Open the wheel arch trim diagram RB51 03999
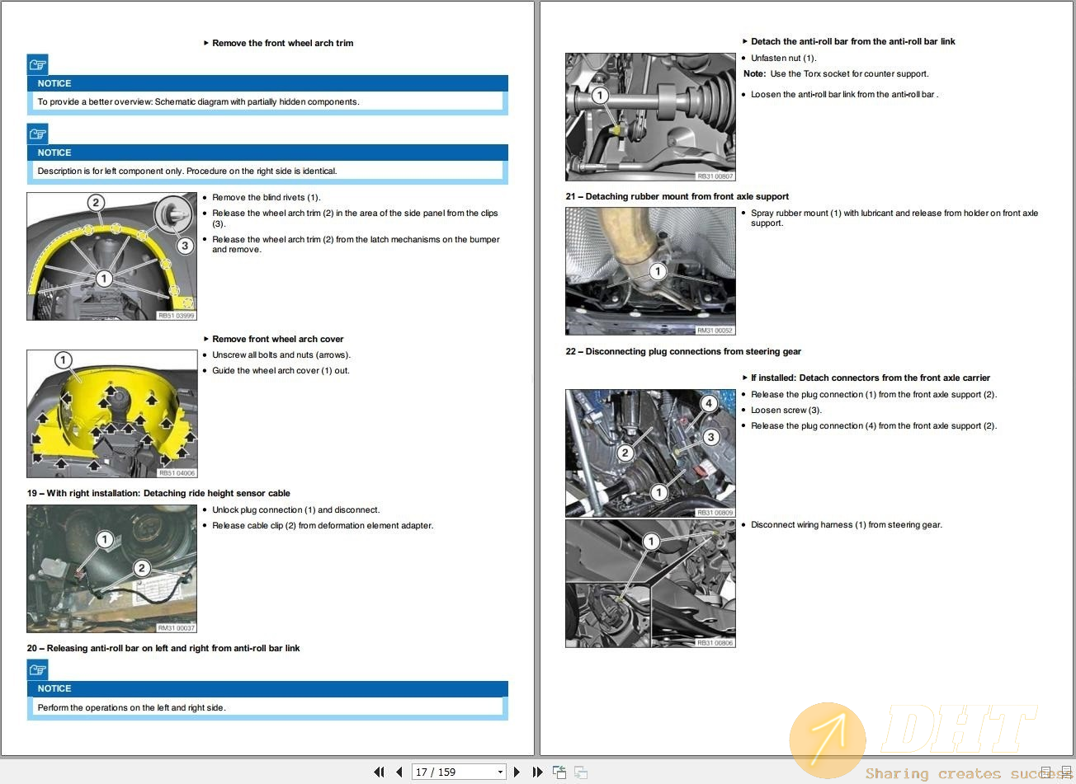This screenshot has width=1076, height=784. tap(112, 256)
